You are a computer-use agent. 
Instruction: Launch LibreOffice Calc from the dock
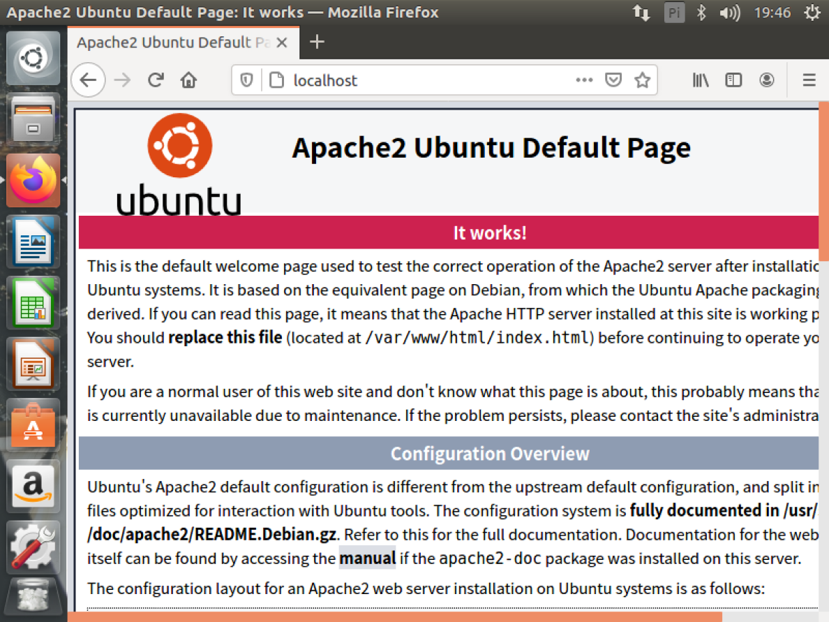[33, 302]
